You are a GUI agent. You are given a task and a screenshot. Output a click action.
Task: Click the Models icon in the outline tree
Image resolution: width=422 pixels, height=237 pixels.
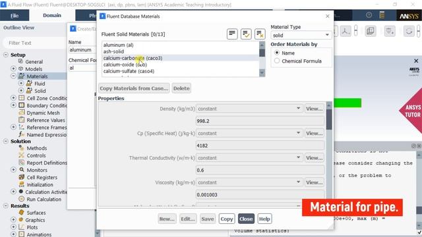pos(20,68)
